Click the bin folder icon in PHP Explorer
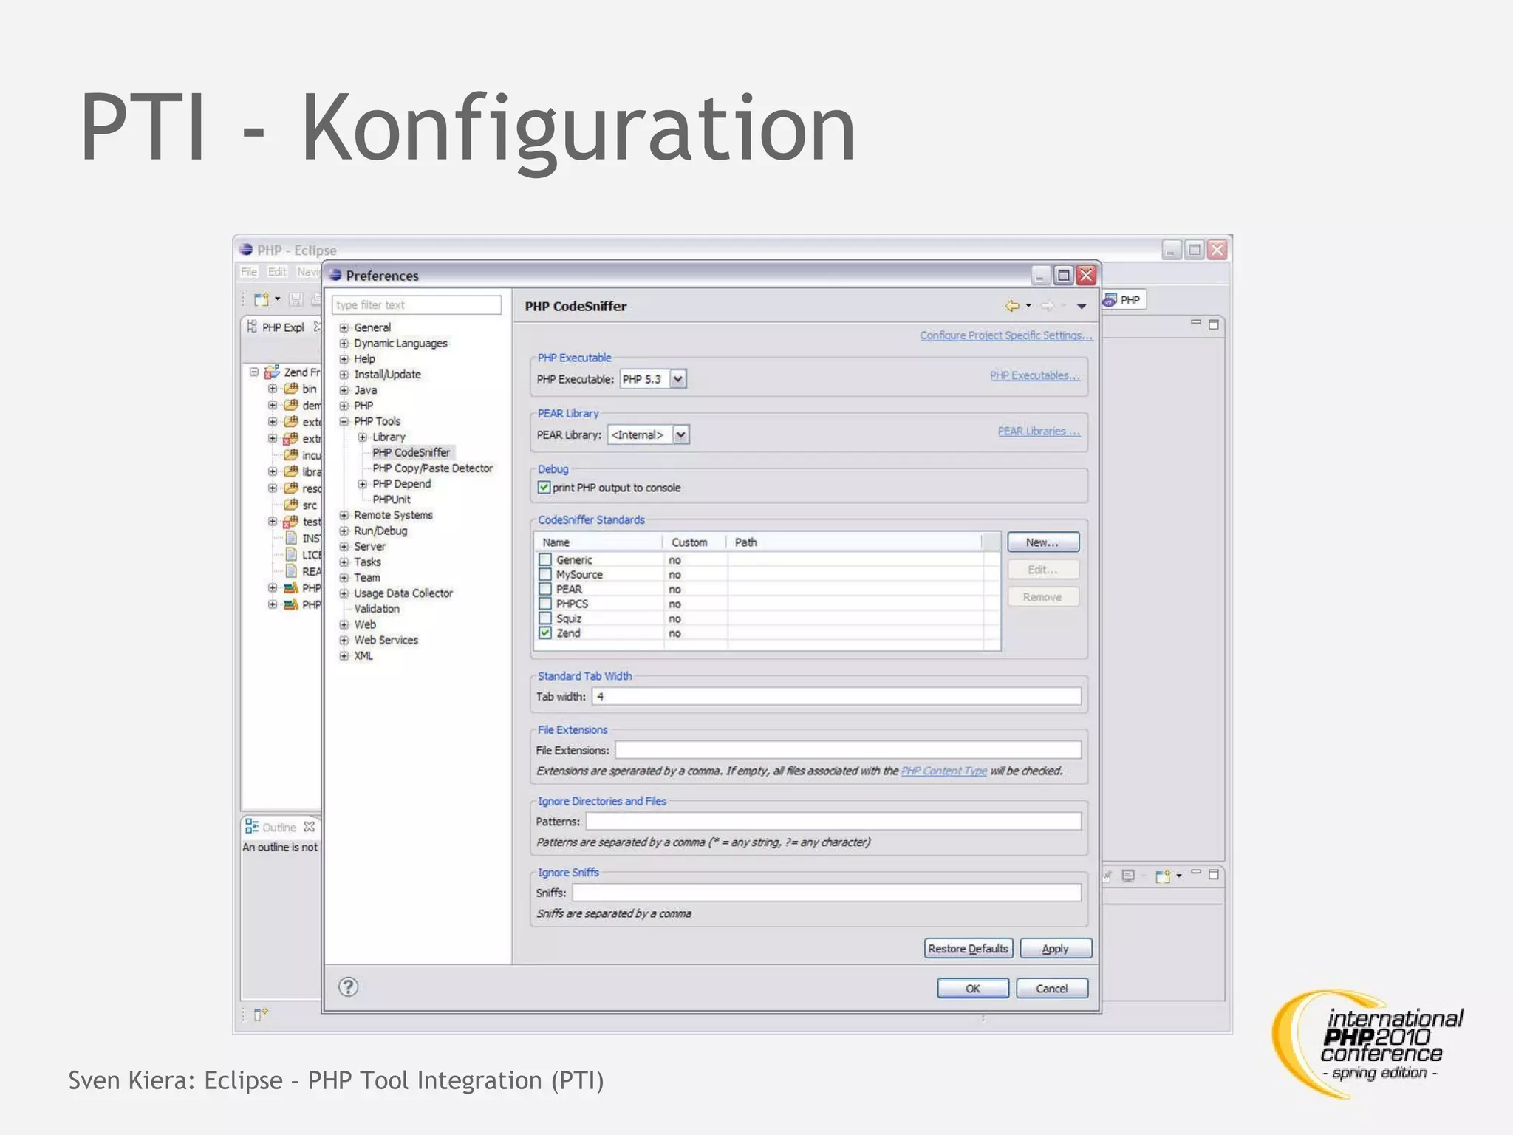The height and width of the screenshot is (1135, 1513). (x=291, y=389)
